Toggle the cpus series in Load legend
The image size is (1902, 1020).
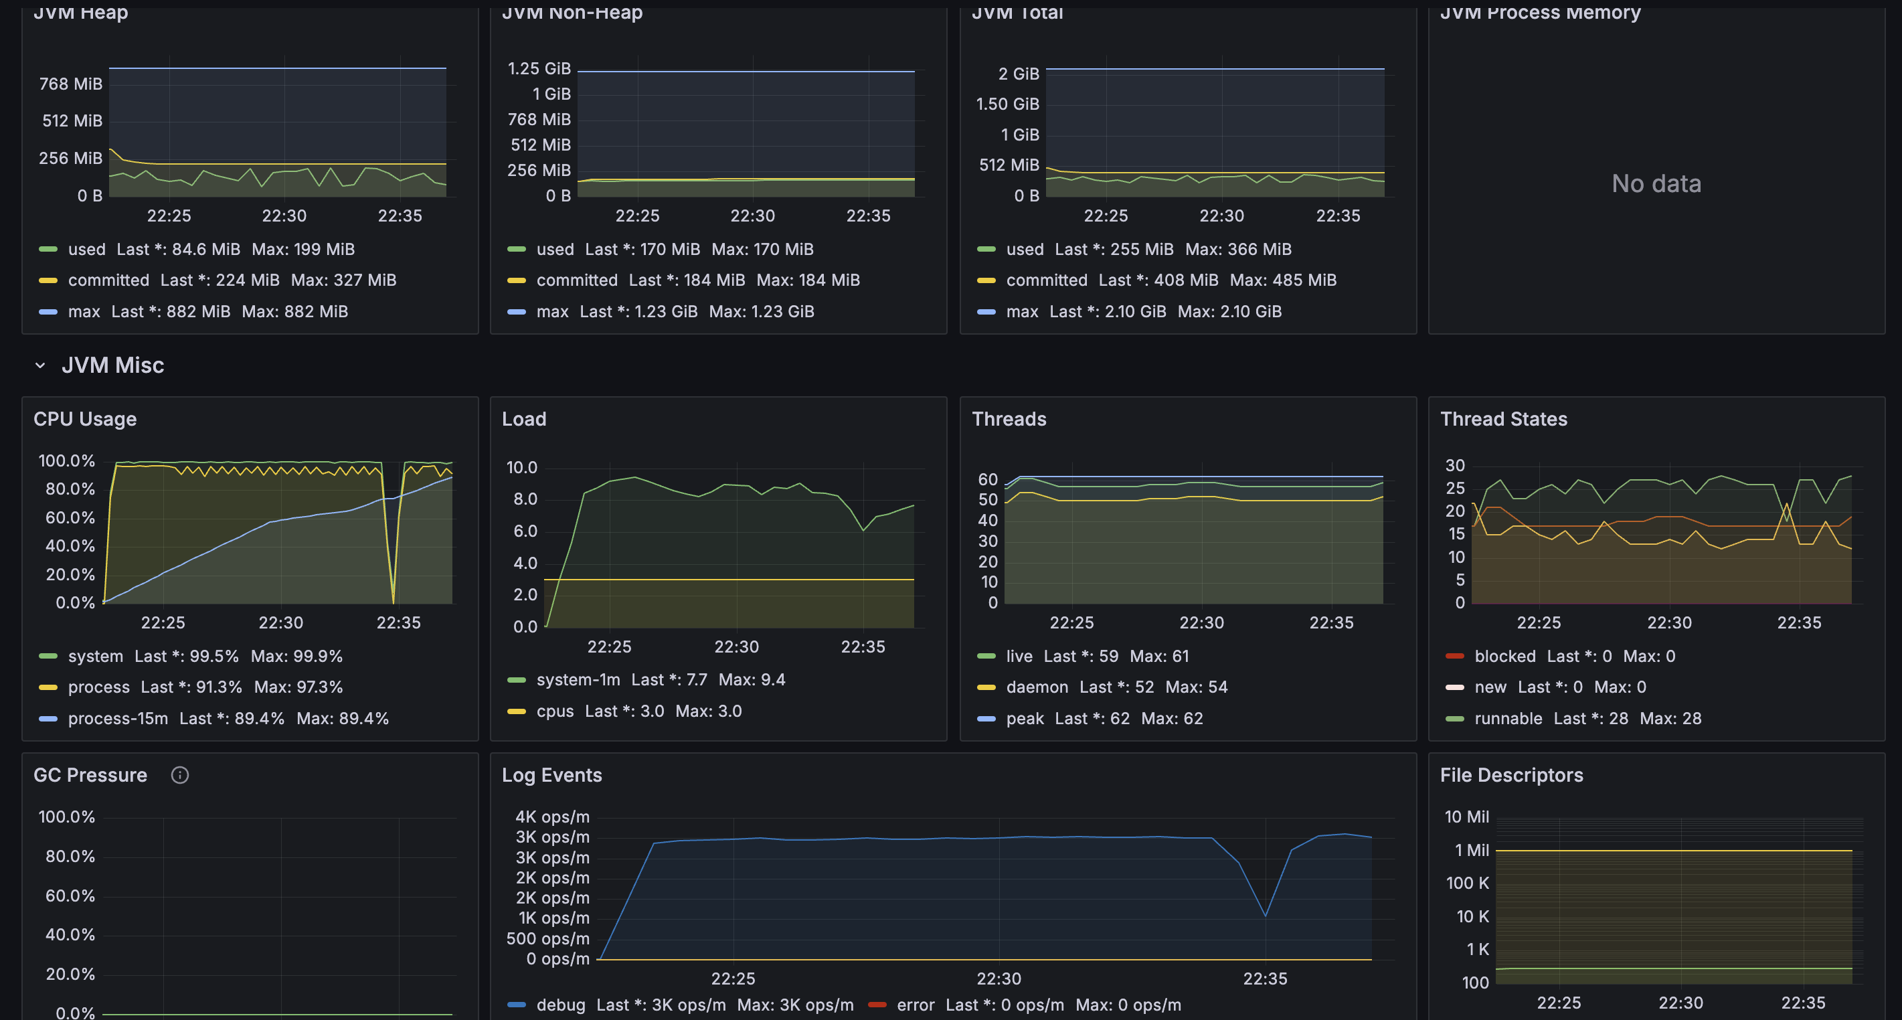click(x=555, y=711)
